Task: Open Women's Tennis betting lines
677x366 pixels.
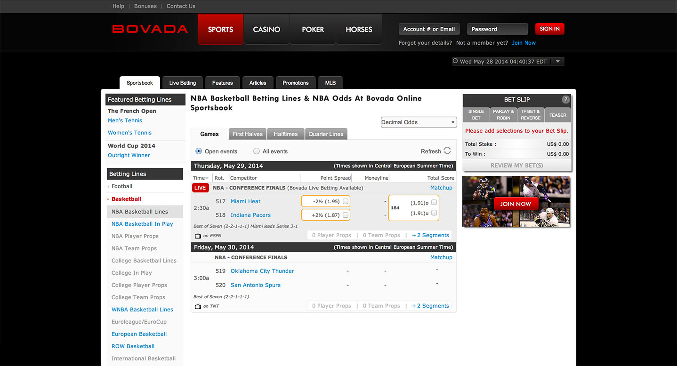Action: (x=129, y=133)
